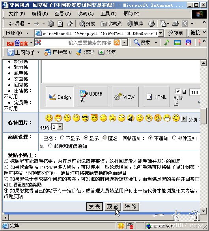
Task: Pick the heart-eyes smiley mood icon
Action: pos(58,118)
